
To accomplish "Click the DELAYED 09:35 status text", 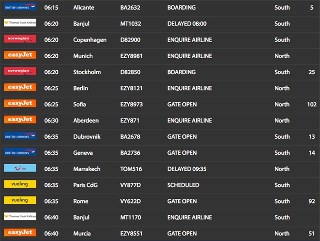I will [x=187, y=169].
